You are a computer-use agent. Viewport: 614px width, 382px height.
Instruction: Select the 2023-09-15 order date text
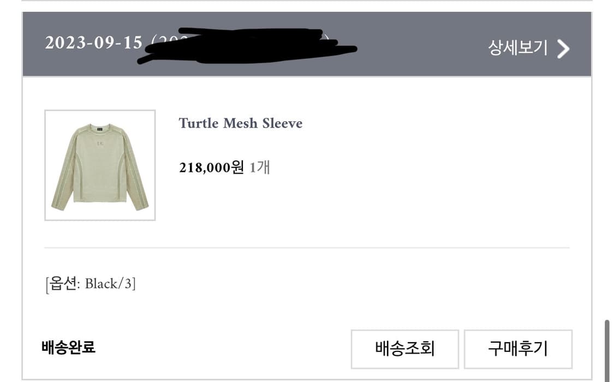(93, 43)
